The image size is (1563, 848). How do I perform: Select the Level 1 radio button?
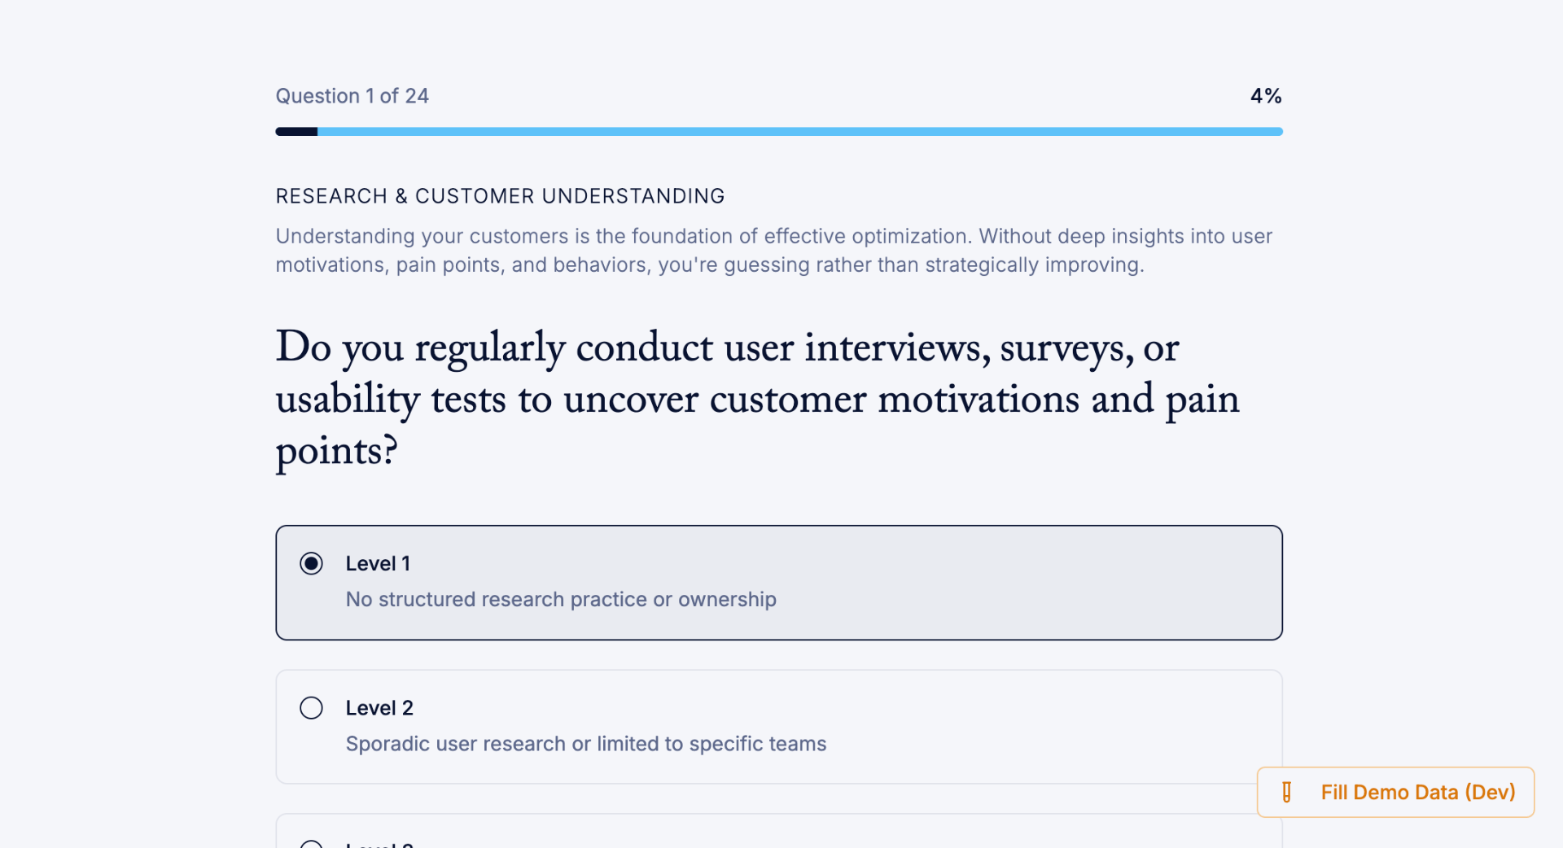(311, 563)
